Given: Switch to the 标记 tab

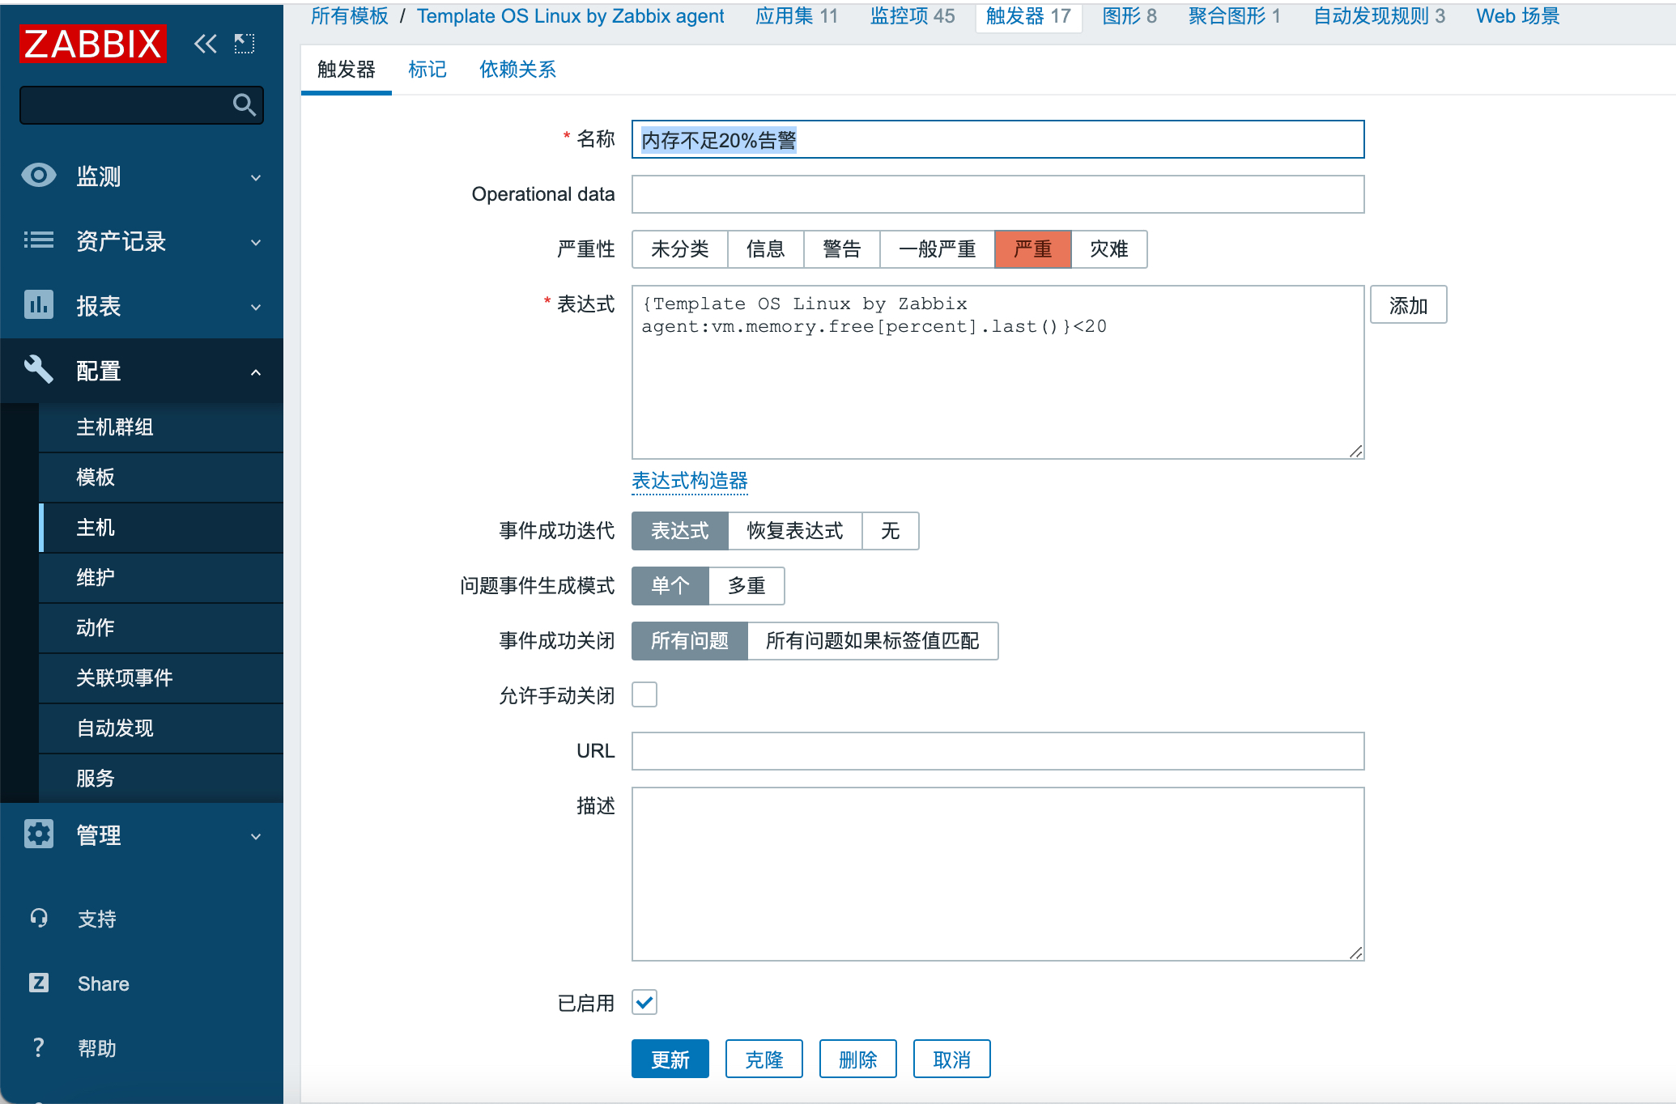Looking at the screenshot, I should [428, 70].
